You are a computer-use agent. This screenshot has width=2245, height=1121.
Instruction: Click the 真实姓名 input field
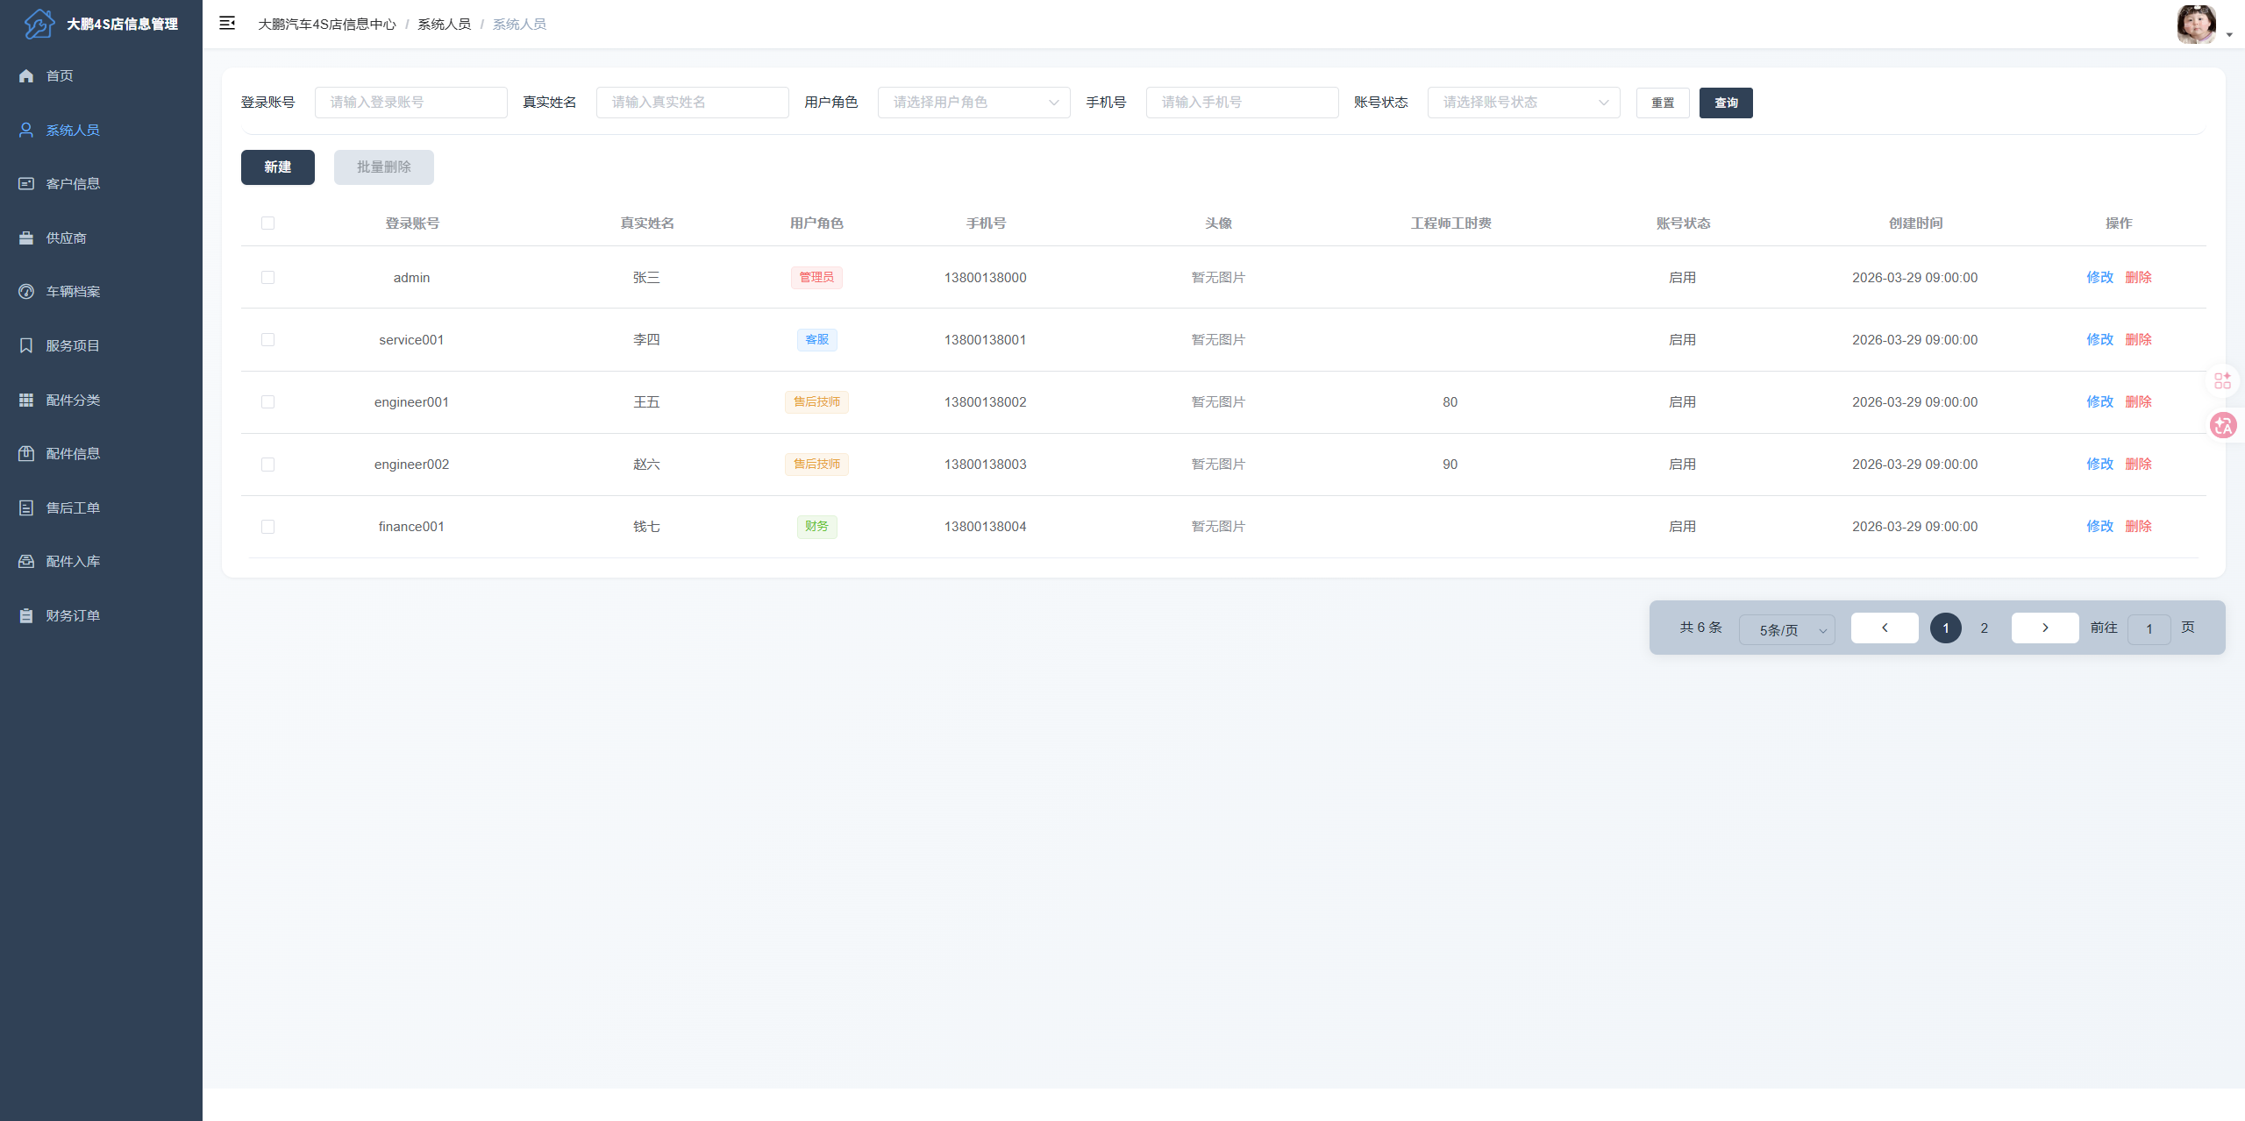(692, 103)
